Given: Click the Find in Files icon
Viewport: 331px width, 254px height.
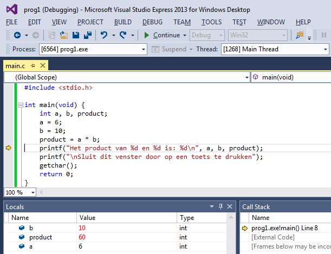Looking at the screenshot, I should coord(299,35).
